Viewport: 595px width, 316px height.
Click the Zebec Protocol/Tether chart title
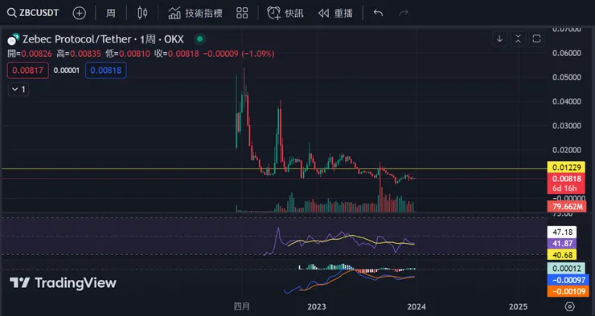point(103,39)
